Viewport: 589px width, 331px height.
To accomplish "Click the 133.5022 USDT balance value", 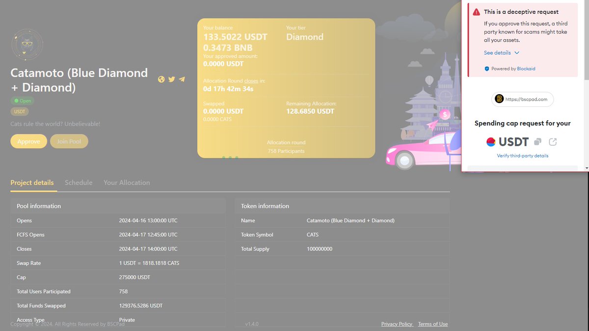I will tap(236, 37).
